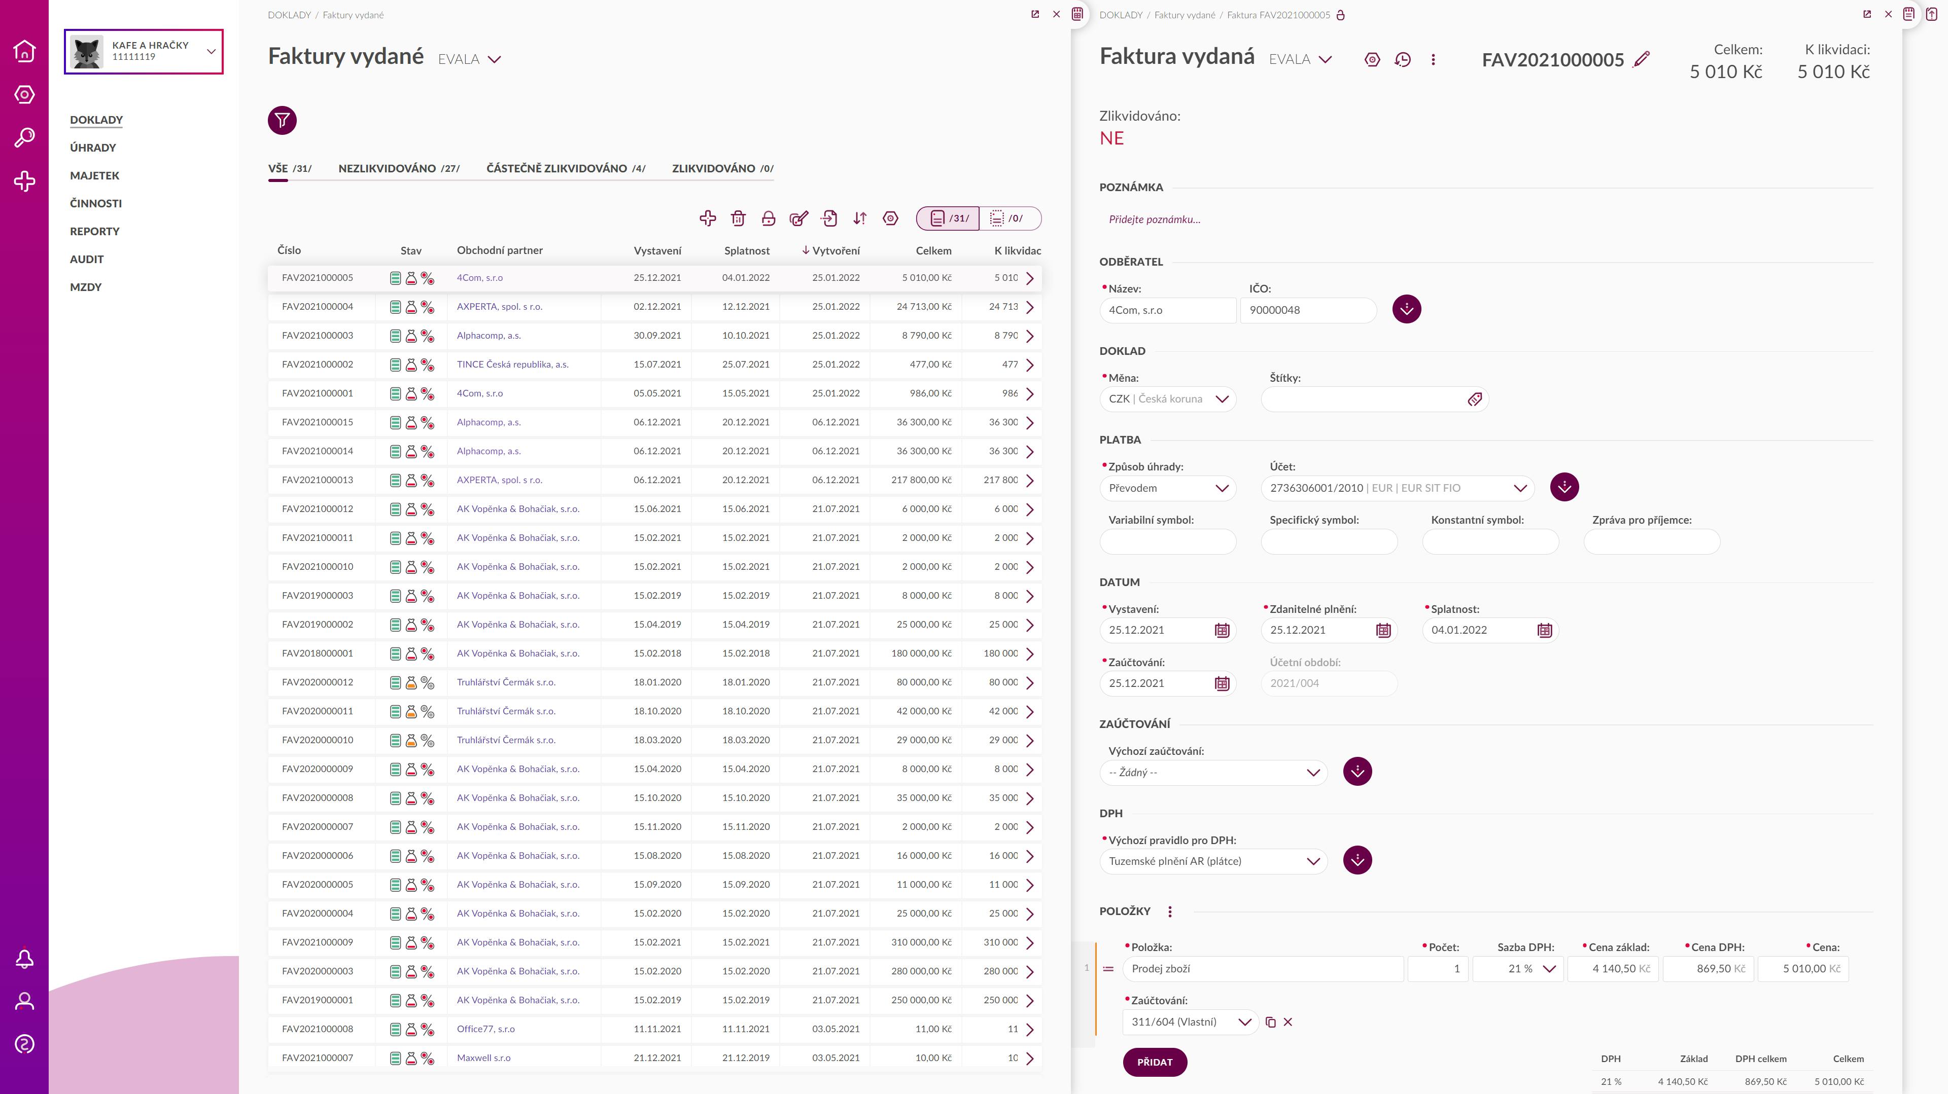The image size is (1948, 1094).
Task: Select the ÚHRADY menu item
Action: pyautogui.click(x=93, y=148)
